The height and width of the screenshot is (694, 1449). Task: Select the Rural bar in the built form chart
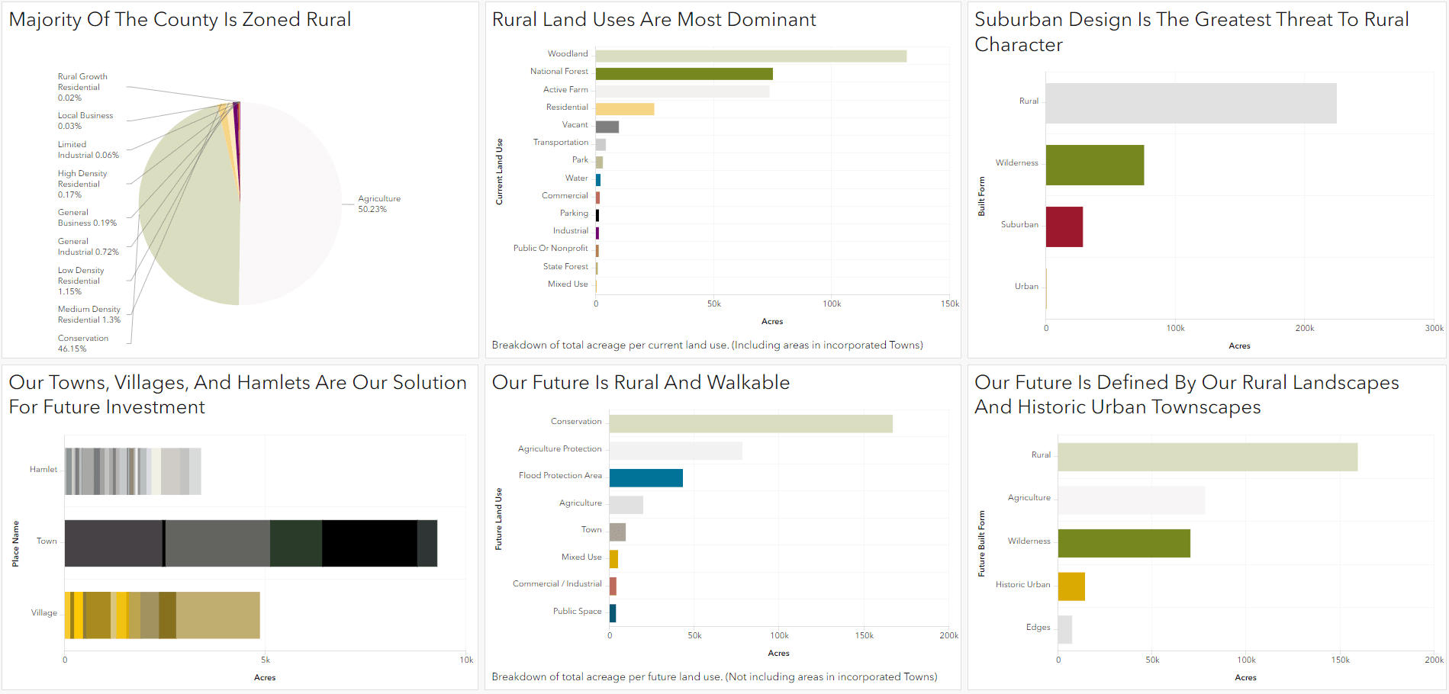pos(1190,103)
